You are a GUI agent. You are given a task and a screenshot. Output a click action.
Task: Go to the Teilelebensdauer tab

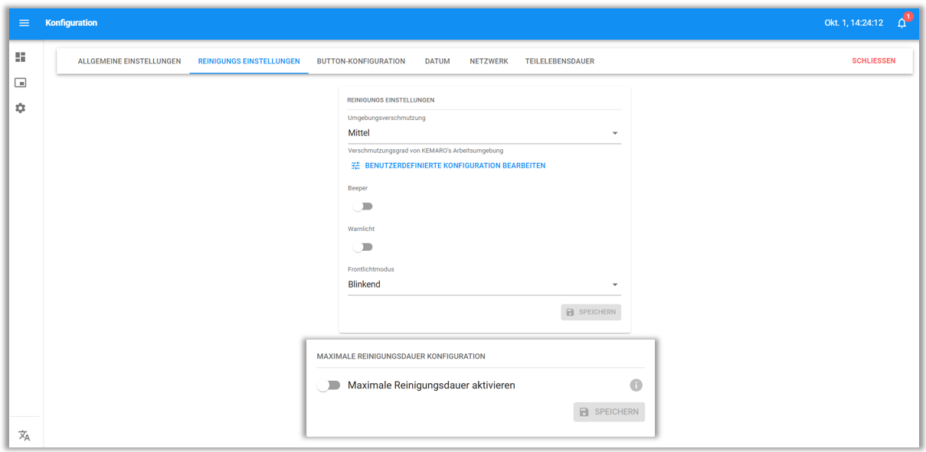click(559, 61)
